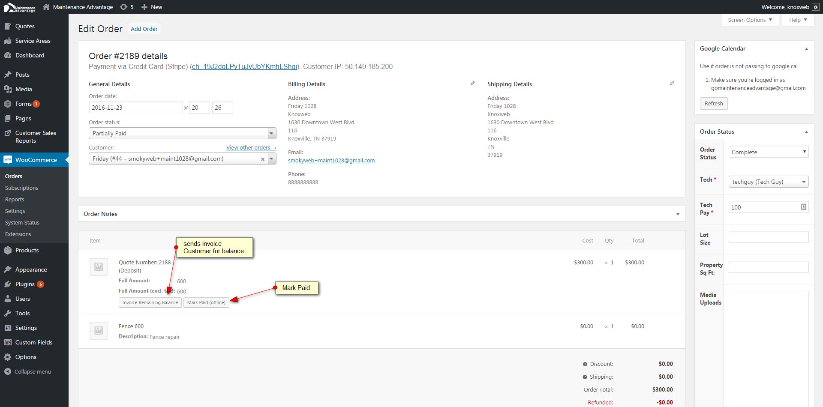823x407 pixels.
Task: Click the plus New icon in admin bar
Action: point(144,7)
